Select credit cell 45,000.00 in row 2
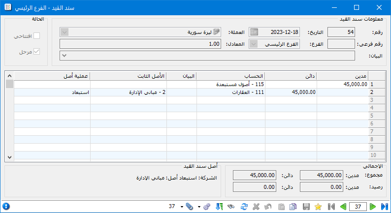Image resolution: width=391 pixels, height=213 pixels. tap(291, 92)
